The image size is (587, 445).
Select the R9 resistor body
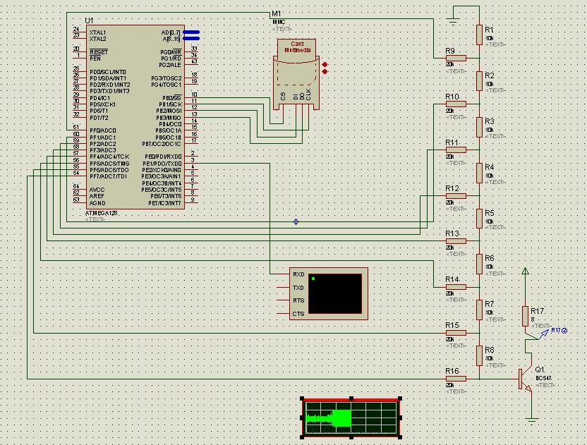456,58
